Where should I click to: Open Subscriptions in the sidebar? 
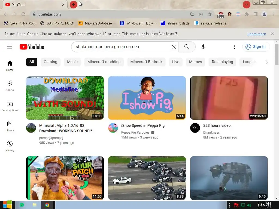(x=10, y=106)
